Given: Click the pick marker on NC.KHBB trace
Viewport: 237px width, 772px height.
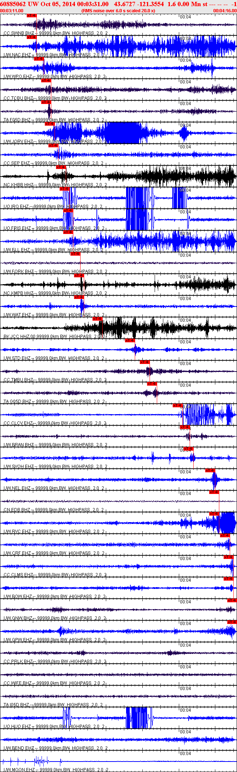Looking at the screenshot, I should (x=61, y=167).
